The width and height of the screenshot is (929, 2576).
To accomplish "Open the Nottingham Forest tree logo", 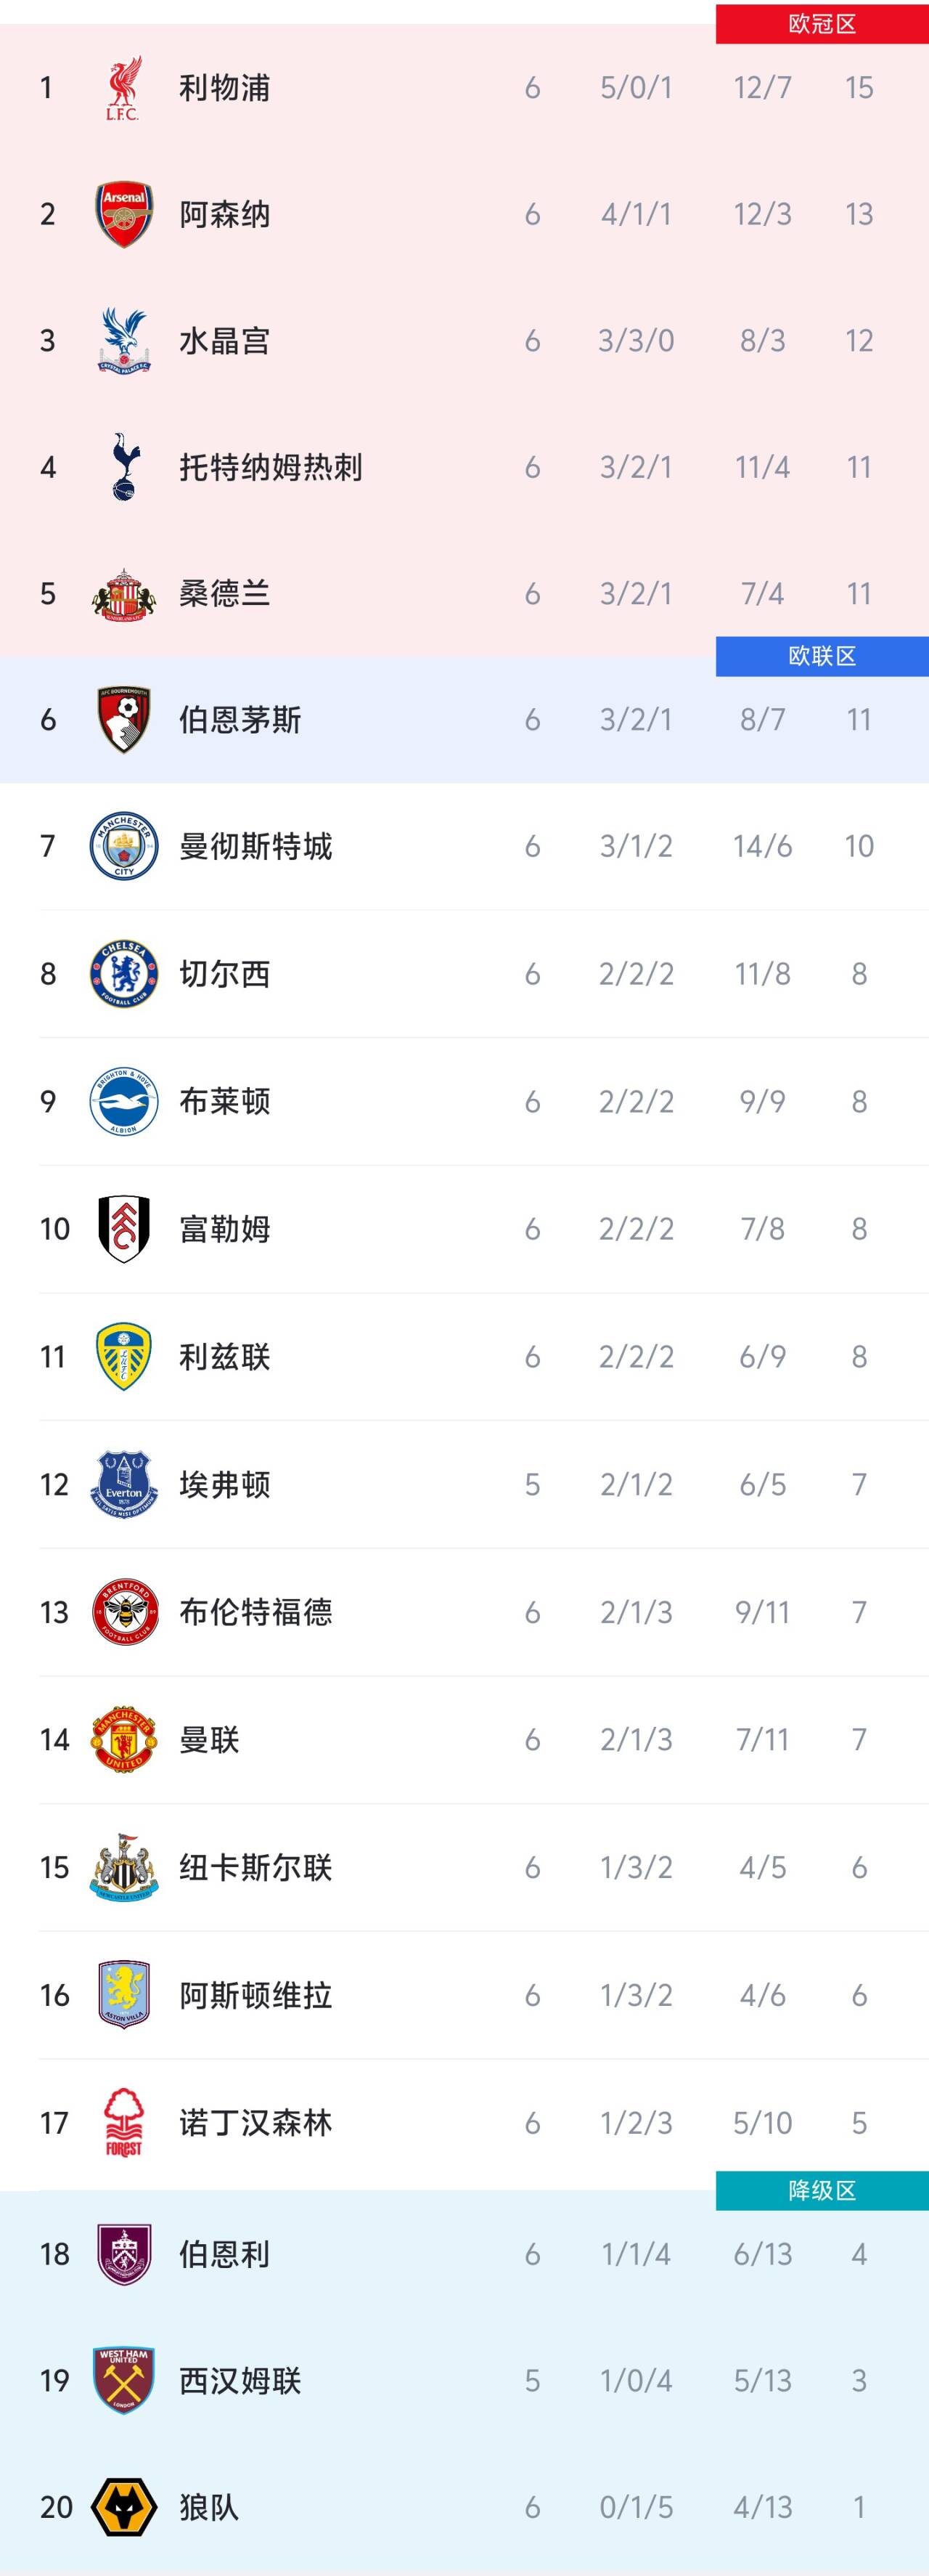I will click(x=124, y=2123).
